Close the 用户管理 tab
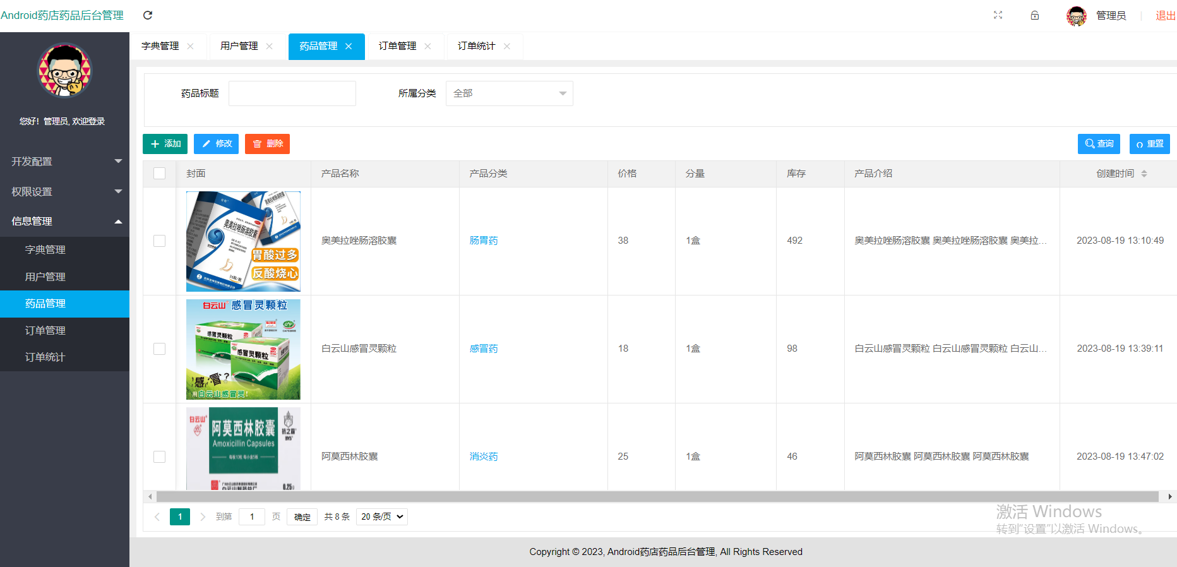Screen dimensions: 1177x567 click(269, 46)
